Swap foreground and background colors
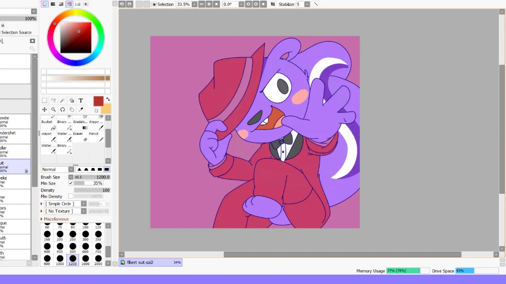Viewport: 506px width, 284px height. pos(108,99)
